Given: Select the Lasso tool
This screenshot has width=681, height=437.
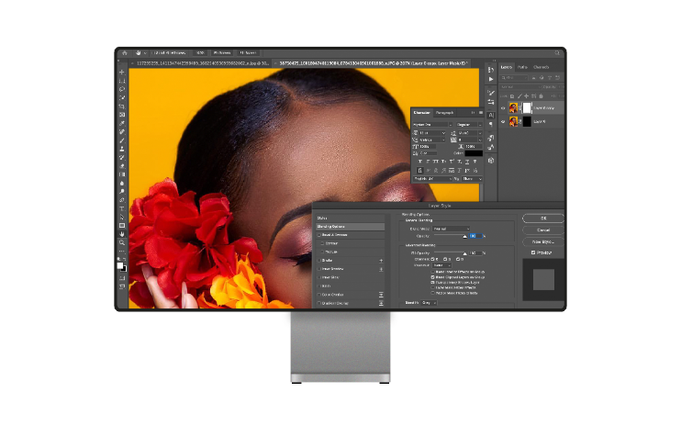Looking at the screenshot, I should 122,89.
